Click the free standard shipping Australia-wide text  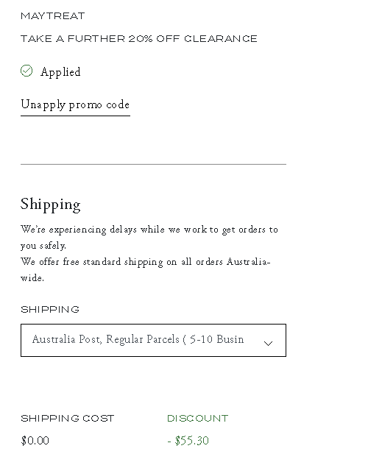145,269
